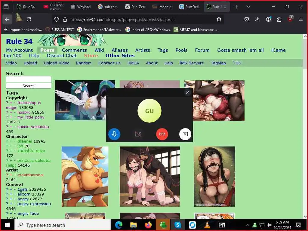The height and width of the screenshot is (231, 308).
Task: Open Firefox hamburger application menu
Action: tap(301, 19)
